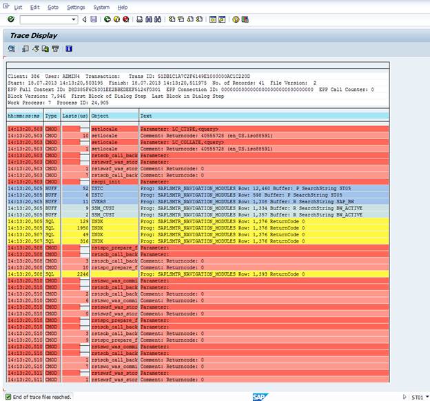The height and width of the screenshot is (401, 430).
Task: Select the LC_COLLATE setlocale parameter row
Action: point(198,142)
